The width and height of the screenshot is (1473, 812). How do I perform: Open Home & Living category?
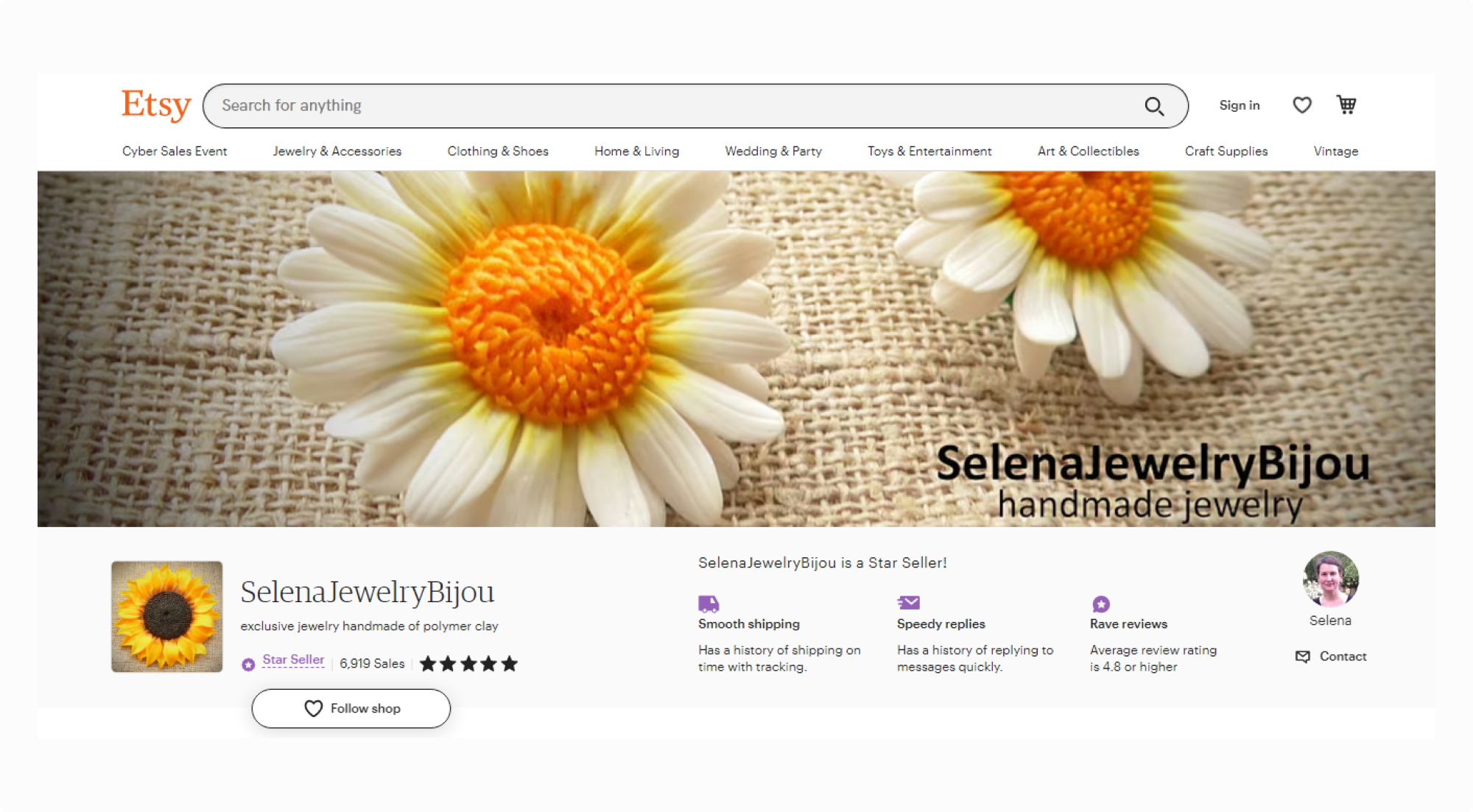[637, 151]
